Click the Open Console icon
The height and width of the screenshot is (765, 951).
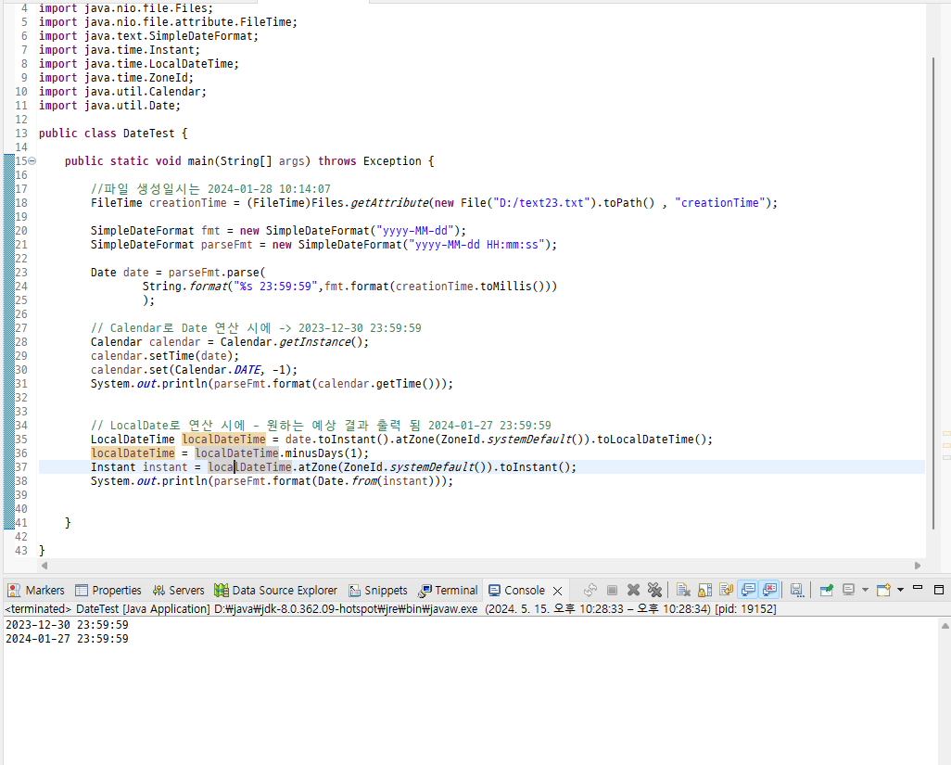[x=883, y=590]
